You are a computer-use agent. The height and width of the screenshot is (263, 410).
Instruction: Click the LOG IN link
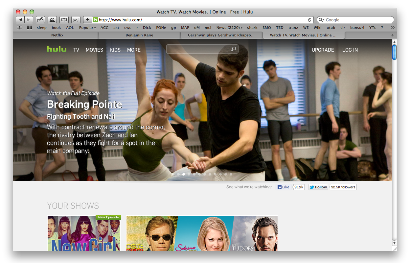(x=350, y=50)
